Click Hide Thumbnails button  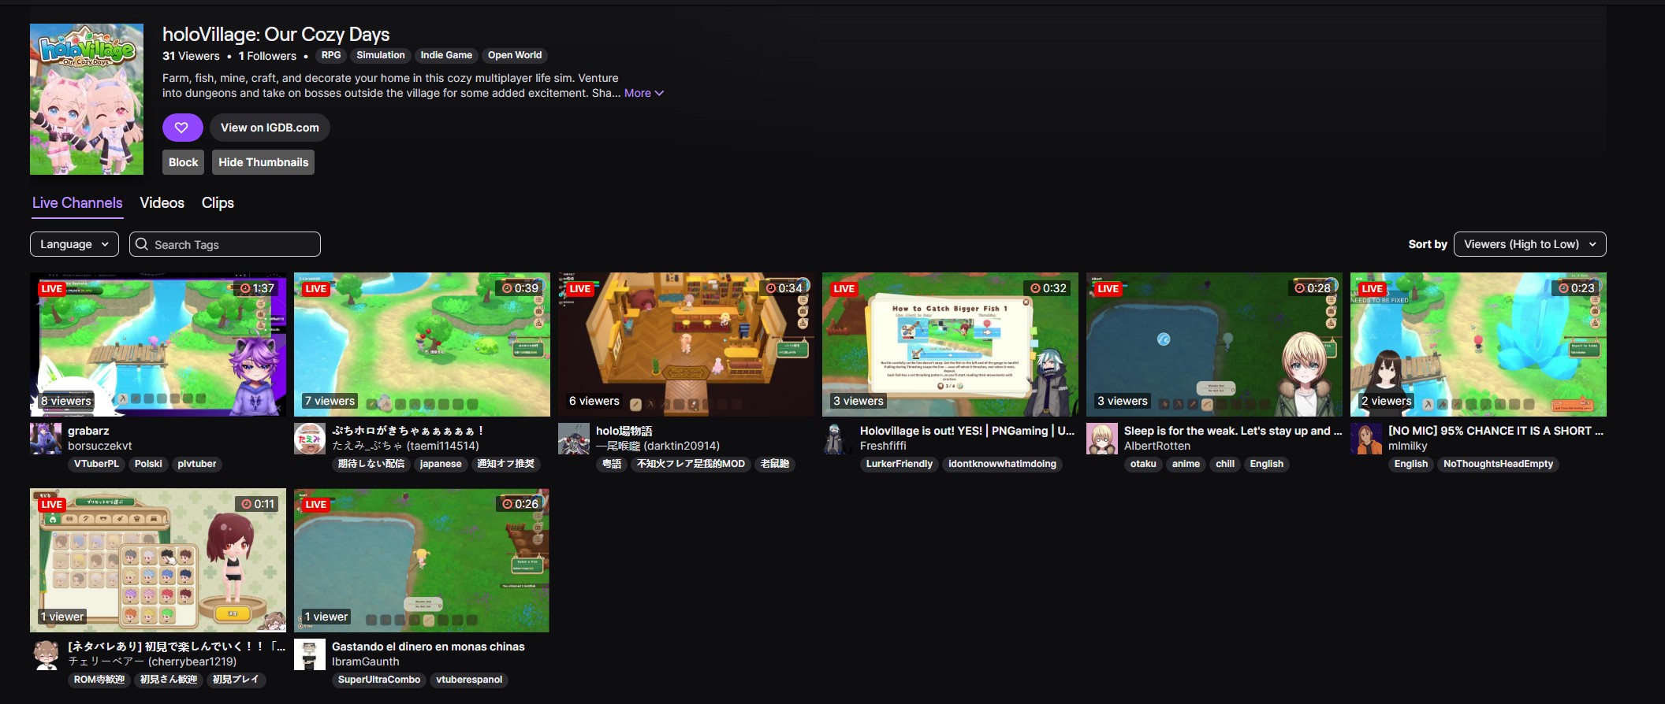[263, 162]
